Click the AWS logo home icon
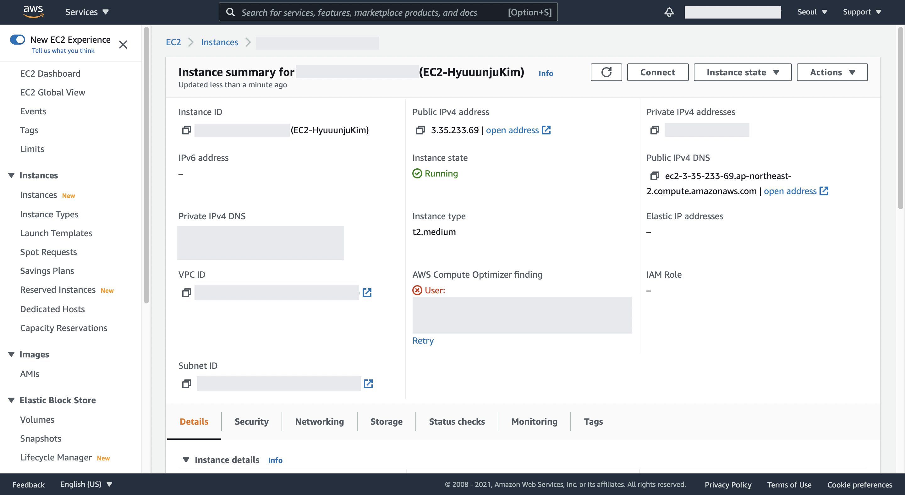Screen dimensions: 905x495 pos(33,12)
